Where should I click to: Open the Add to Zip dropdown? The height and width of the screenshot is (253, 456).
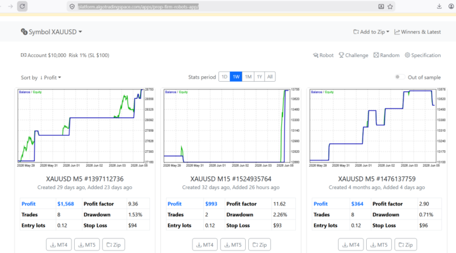coord(371,32)
